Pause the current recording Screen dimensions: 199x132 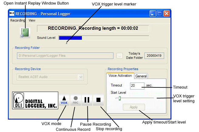tap(87, 100)
